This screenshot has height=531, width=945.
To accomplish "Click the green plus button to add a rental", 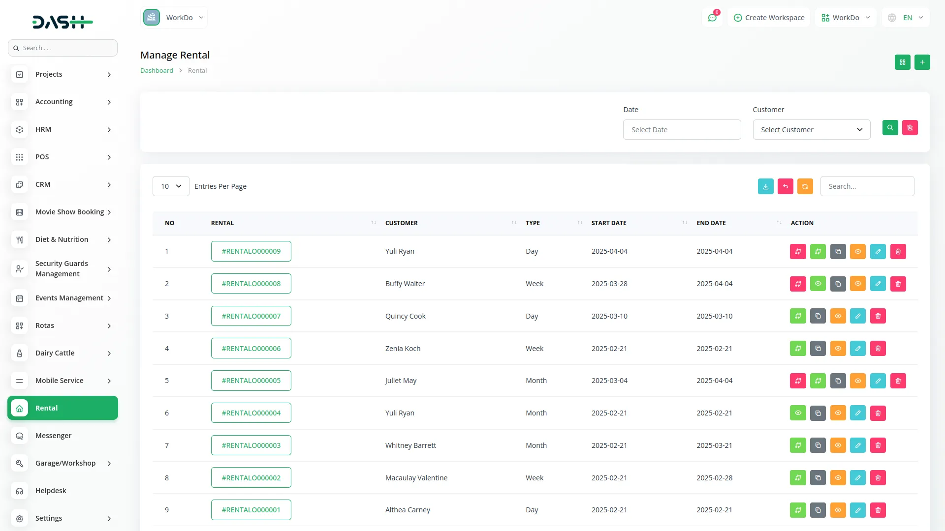I will tap(922, 62).
